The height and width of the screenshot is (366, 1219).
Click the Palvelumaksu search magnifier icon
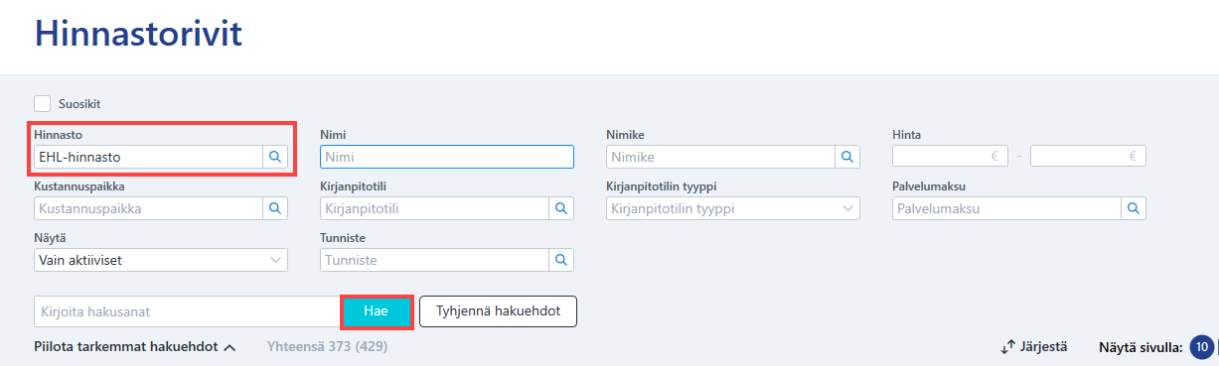pyautogui.click(x=1134, y=208)
